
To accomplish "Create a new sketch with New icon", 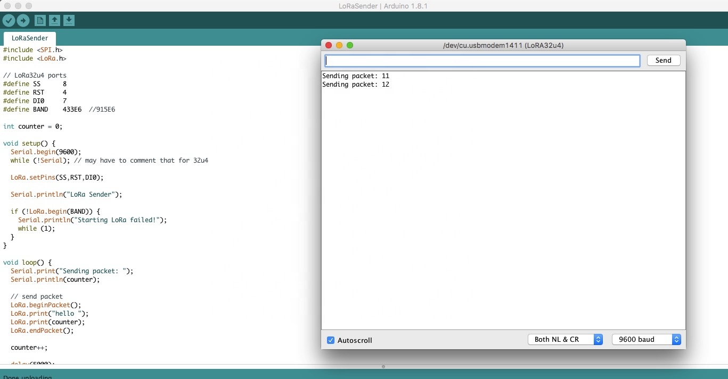I will pos(40,21).
